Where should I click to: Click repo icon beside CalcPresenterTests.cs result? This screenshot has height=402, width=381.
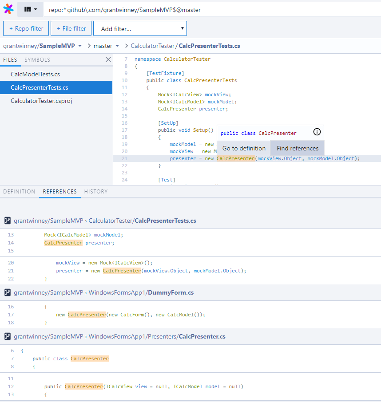(x=8, y=221)
